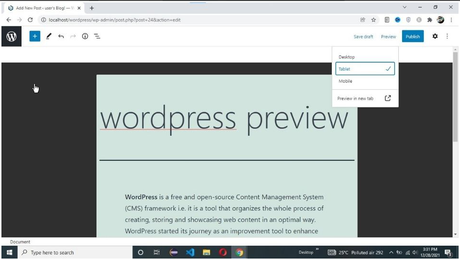
Task: Go back in browser
Action: point(9,20)
